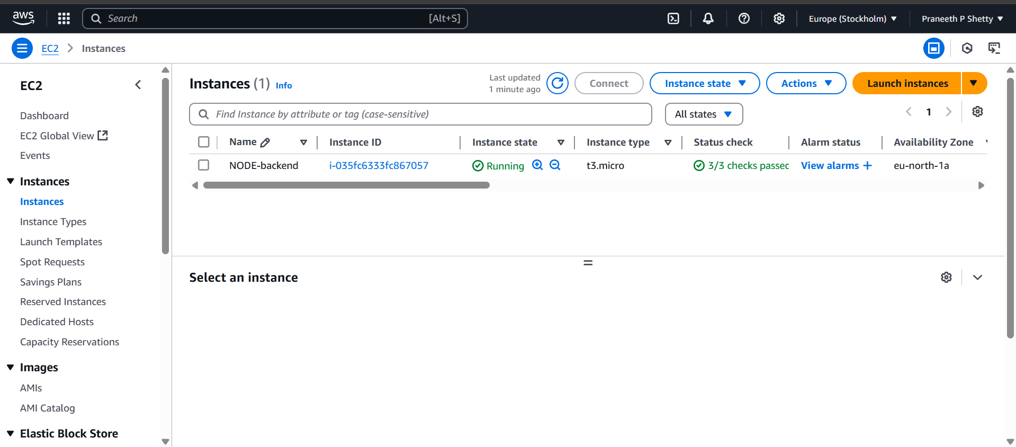Click the screen tutorial icon at right of breadcrumb
1016x447 pixels.
(x=994, y=48)
